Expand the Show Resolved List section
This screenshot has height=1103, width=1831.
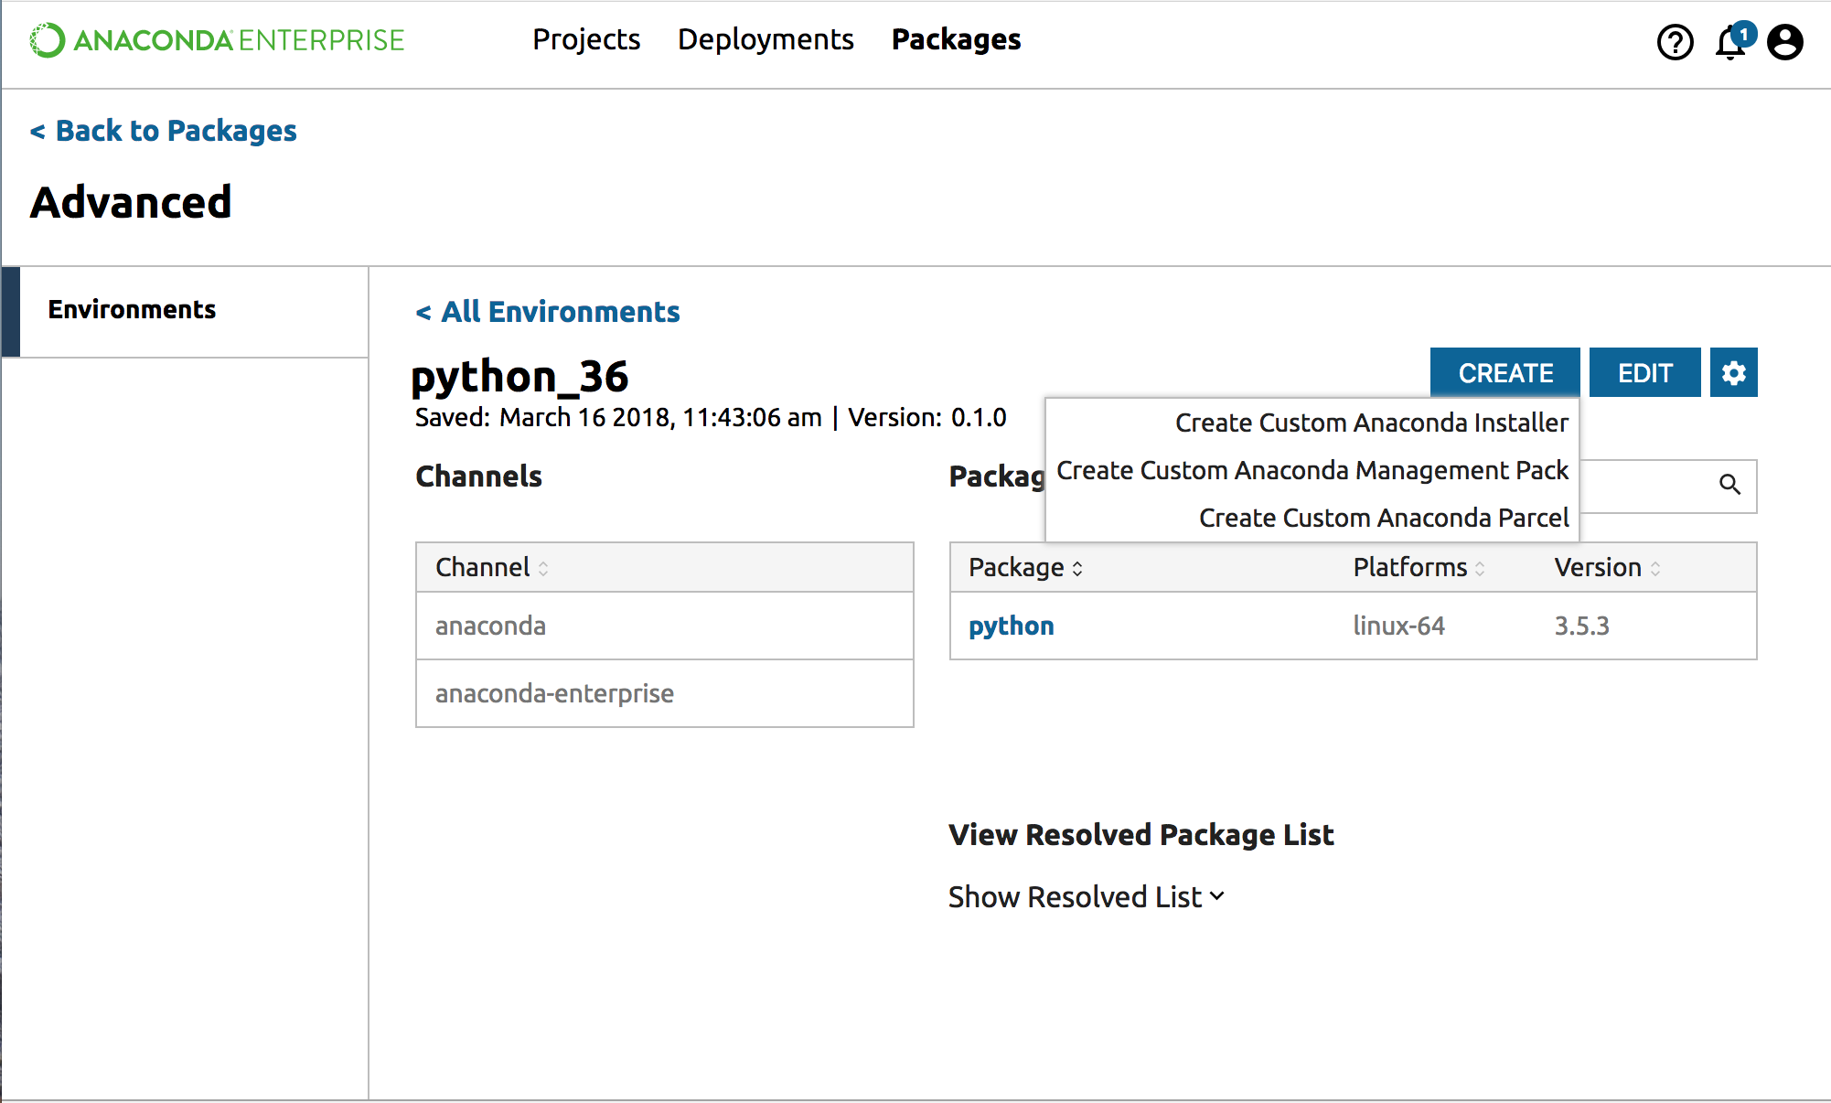[x=1086, y=897]
